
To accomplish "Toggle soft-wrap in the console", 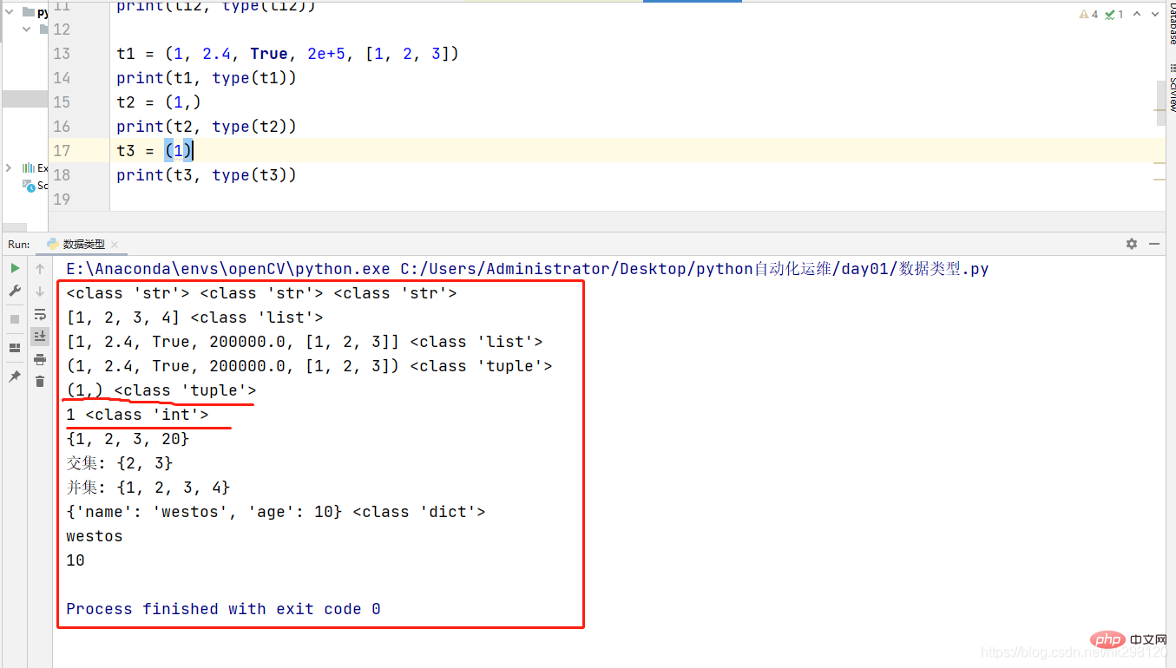I will pyautogui.click(x=40, y=314).
